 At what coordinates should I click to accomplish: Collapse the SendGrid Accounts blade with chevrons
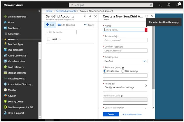[x=85, y=16]
